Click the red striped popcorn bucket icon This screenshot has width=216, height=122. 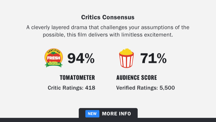[x=126, y=58]
